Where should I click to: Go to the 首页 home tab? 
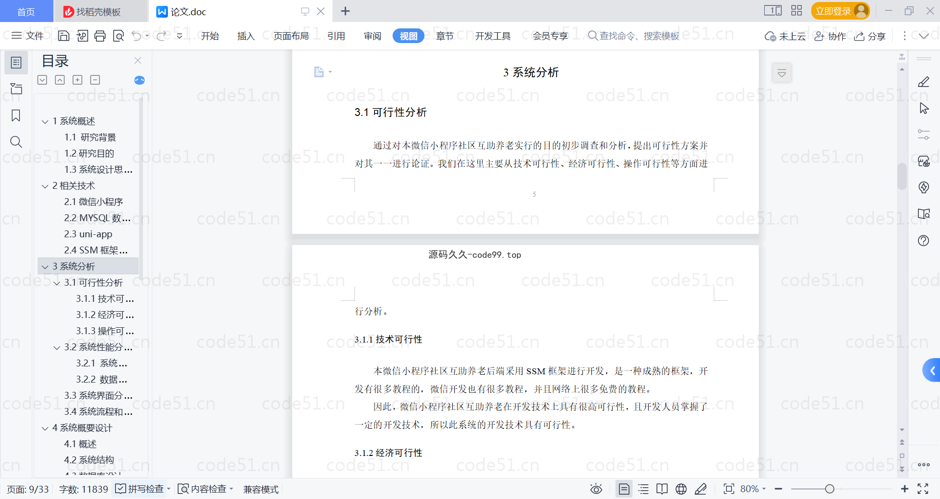26,12
